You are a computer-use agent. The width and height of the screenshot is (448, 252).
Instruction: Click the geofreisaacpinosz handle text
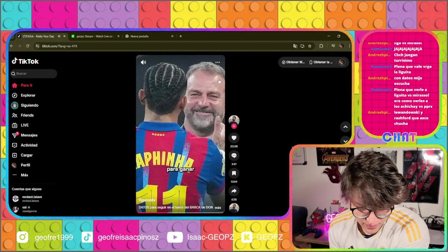(x=128, y=237)
